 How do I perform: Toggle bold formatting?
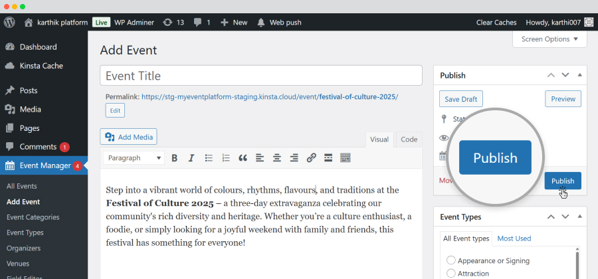pyautogui.click(x=174, y=158)
